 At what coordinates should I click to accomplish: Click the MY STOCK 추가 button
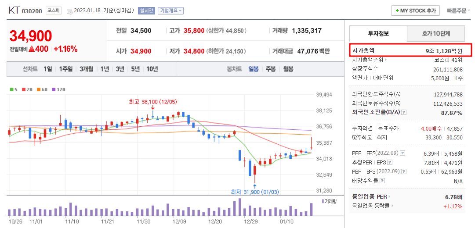pos(415,11)
